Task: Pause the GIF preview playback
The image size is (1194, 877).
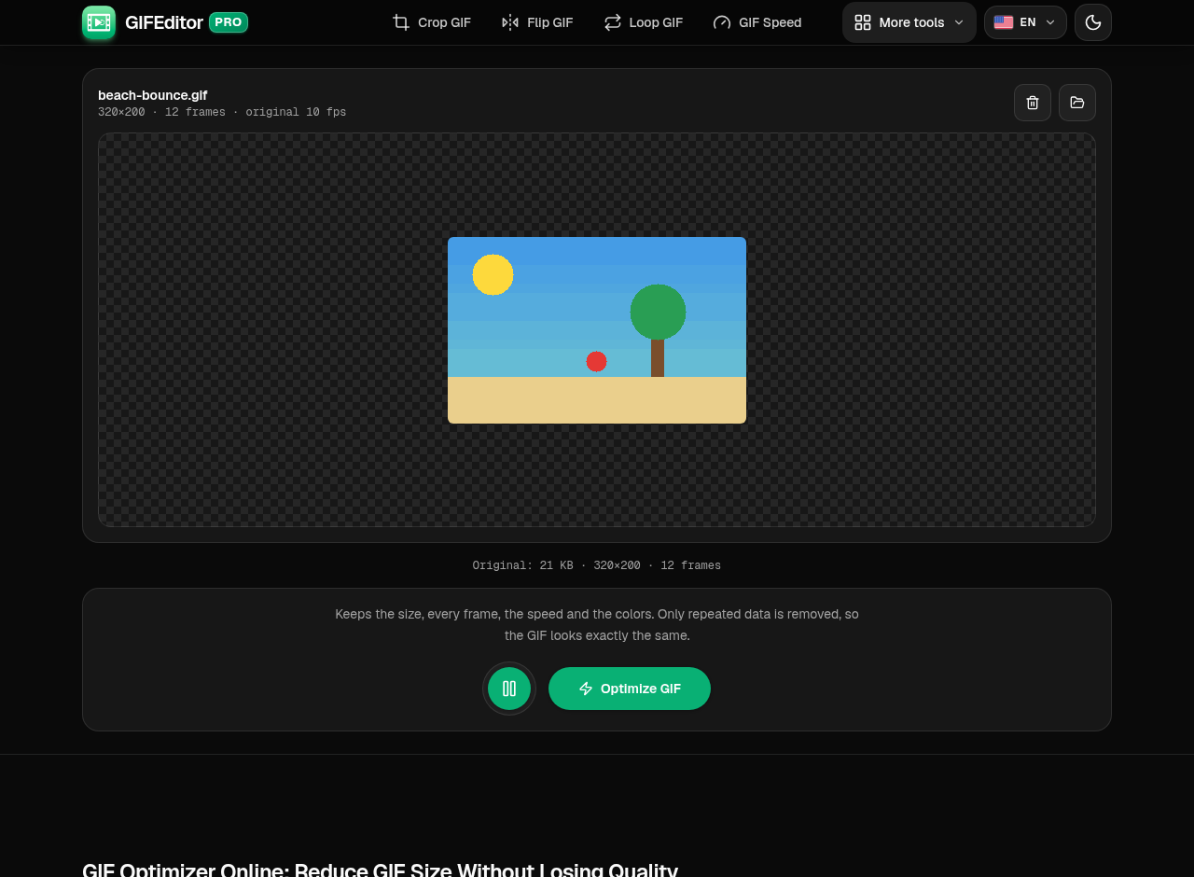Action: (509, 689)
